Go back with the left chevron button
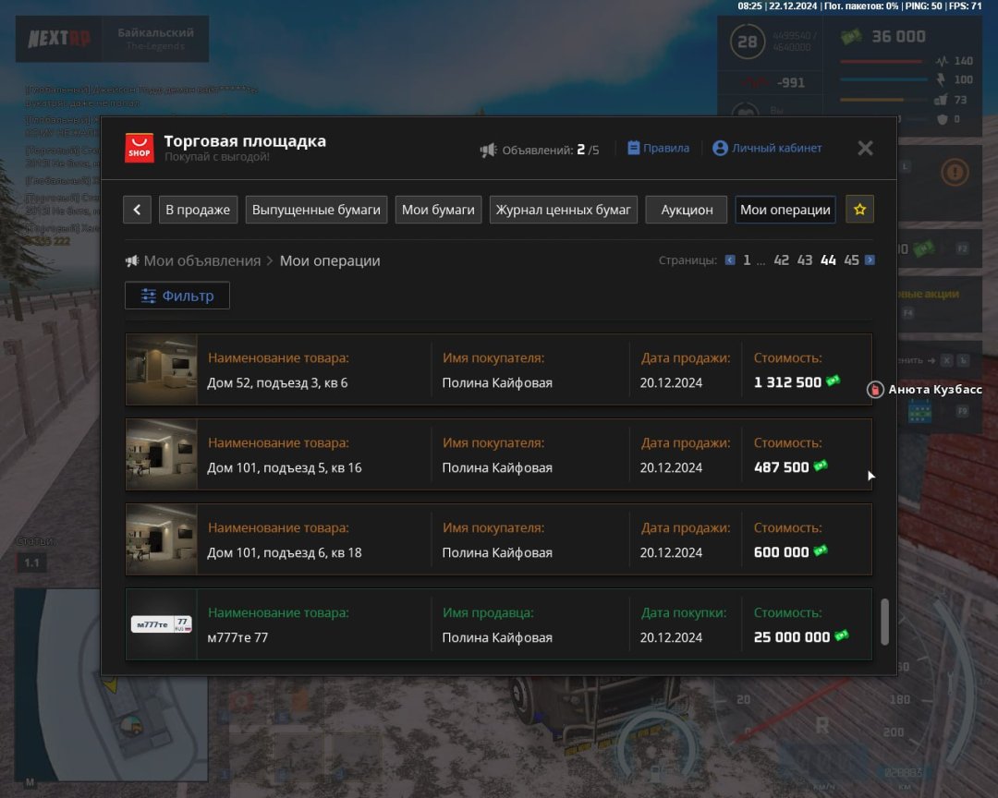This screenshot has width=998, height=798. point(137,210)
